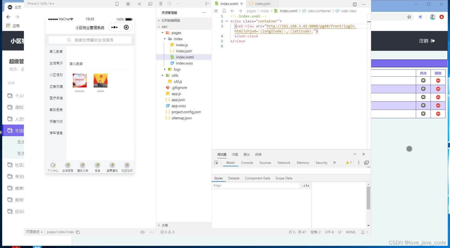Expand the logs folder
450x248 pixels.
(165, 69)
